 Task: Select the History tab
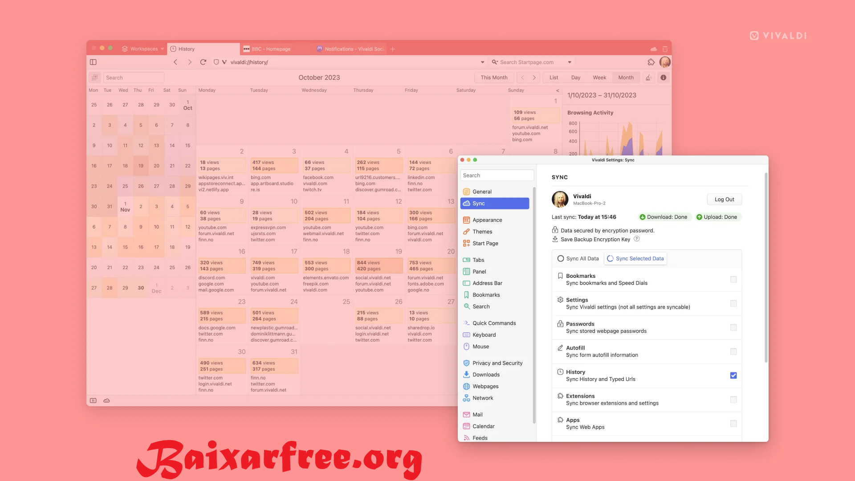204,49
